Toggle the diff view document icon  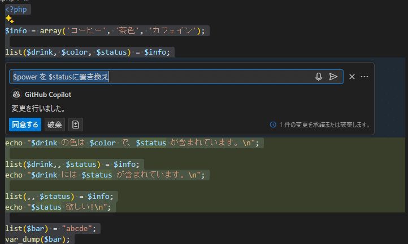click(x=76, y=125)
